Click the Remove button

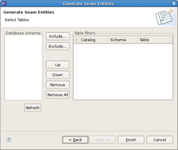pos(58,85)
